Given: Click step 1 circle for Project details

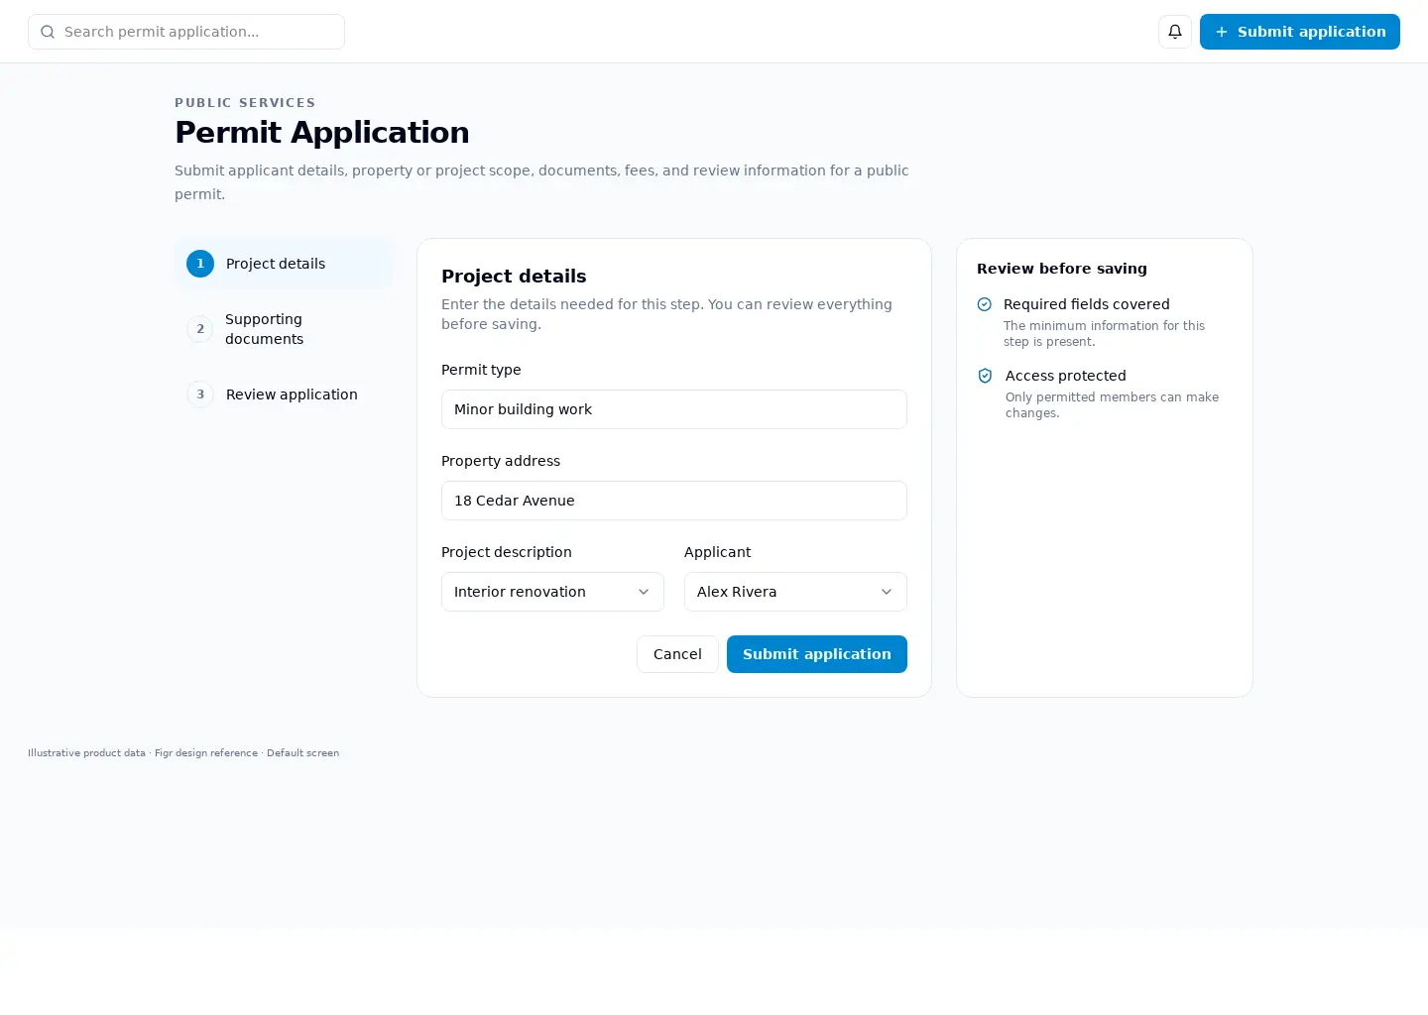Looking at the screenshot, I should click(x=200, y=264).
